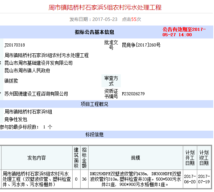Select 昆山市周市基础建设开发有限公司 text
The height and width of the screenshot is (192, 214).
coord(38,63)
